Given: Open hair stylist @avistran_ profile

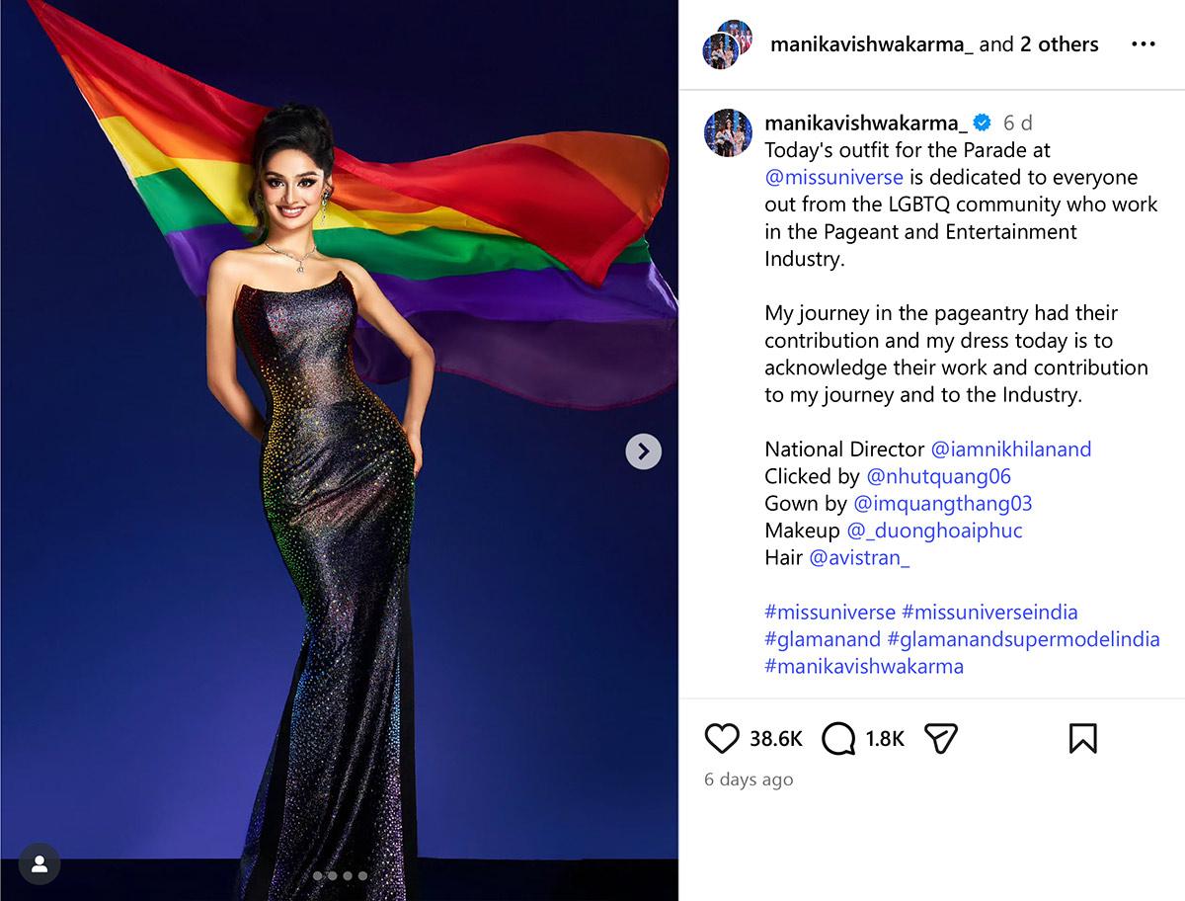Looking at the screenshot, I should 859,558.
